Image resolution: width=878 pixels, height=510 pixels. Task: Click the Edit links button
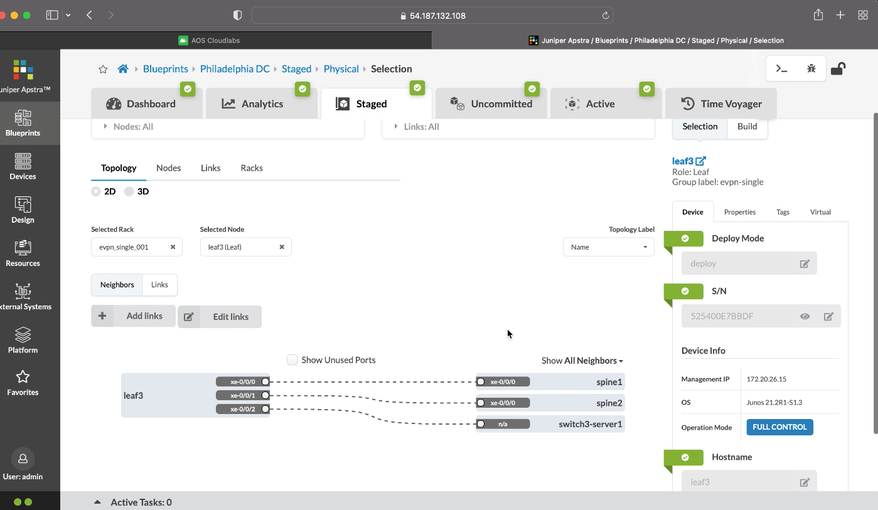click(x=220, y=317)
